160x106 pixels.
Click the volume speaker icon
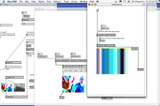[129, 1]
